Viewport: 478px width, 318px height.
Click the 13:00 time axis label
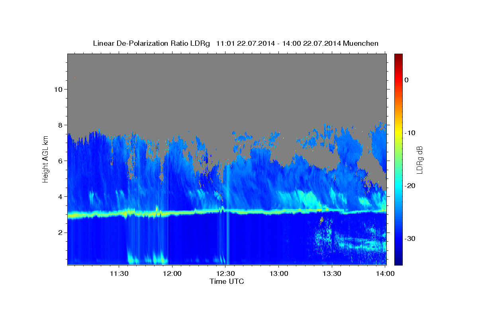click(279, 273)
